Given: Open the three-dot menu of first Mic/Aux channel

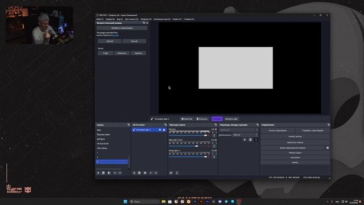Looking at the screenshot, I should point(214,136).
